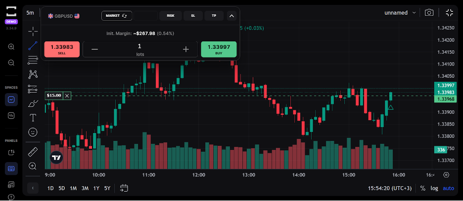This screenshot has height=201, width=463.
Task: Select the crosshair cursor tool
Action: pyautogui.click(x=33, y=32)
